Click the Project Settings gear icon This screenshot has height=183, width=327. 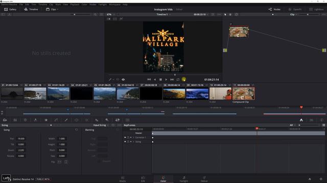(321, 179)
